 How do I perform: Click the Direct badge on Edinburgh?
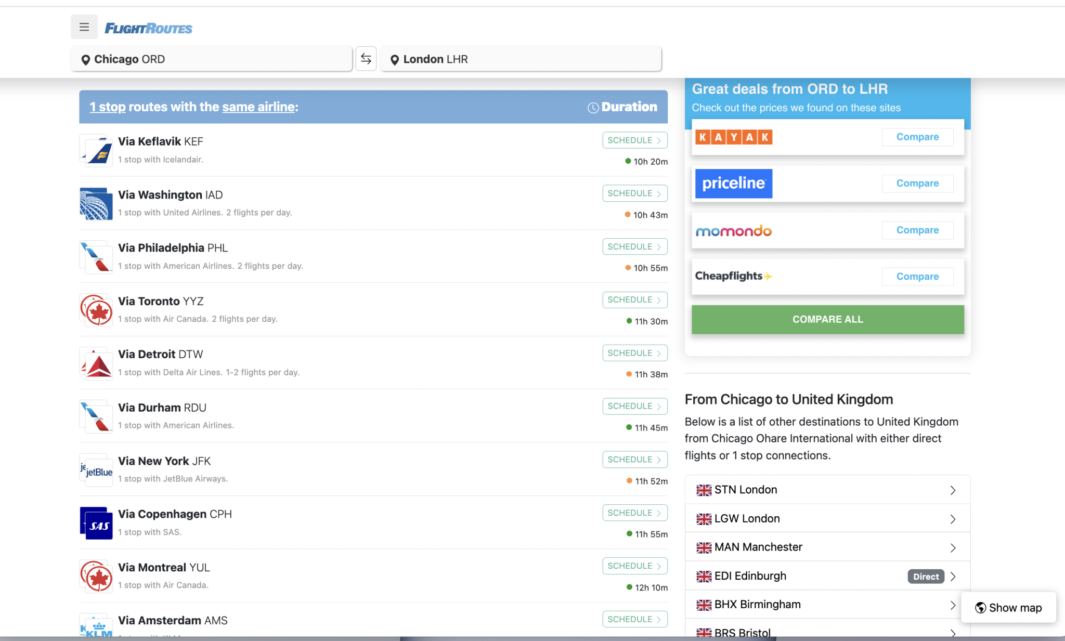click(x=926, y=577)
